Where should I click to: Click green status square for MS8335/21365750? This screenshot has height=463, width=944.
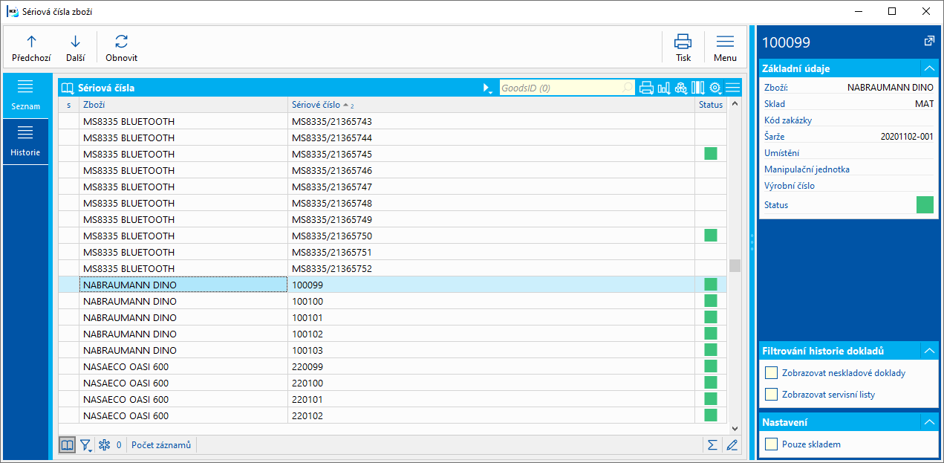[x=711, y=235]
